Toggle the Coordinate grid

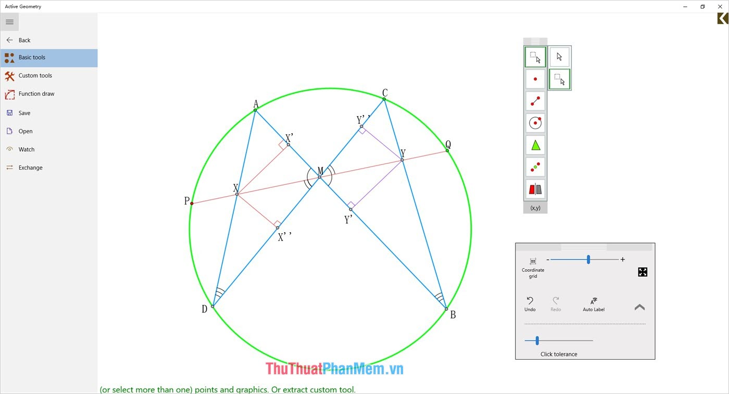pos(533,265)
